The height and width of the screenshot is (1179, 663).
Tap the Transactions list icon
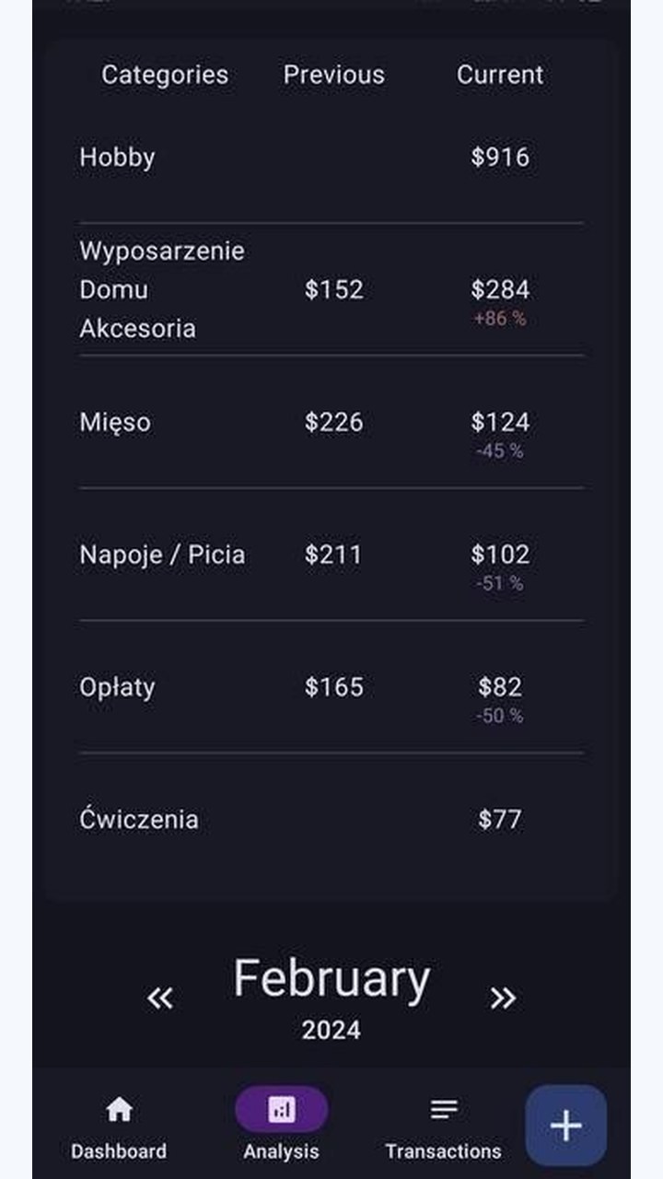(444, 1110)
